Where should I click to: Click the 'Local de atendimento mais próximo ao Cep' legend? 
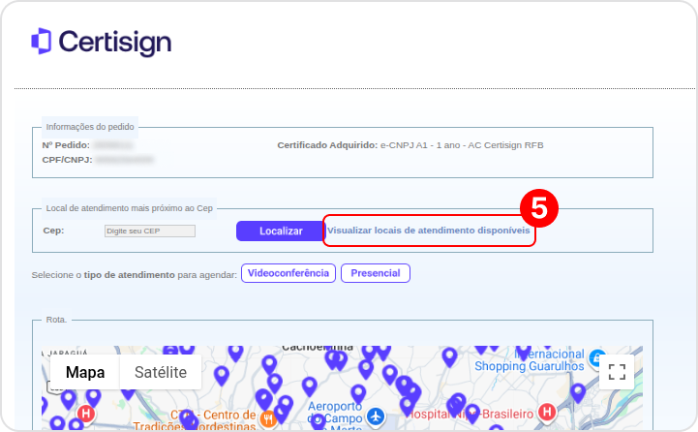click(130, 208)
